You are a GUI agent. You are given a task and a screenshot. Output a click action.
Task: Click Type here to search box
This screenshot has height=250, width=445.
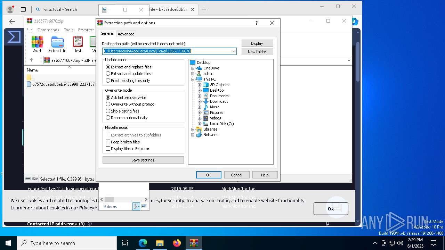point(67,243)
